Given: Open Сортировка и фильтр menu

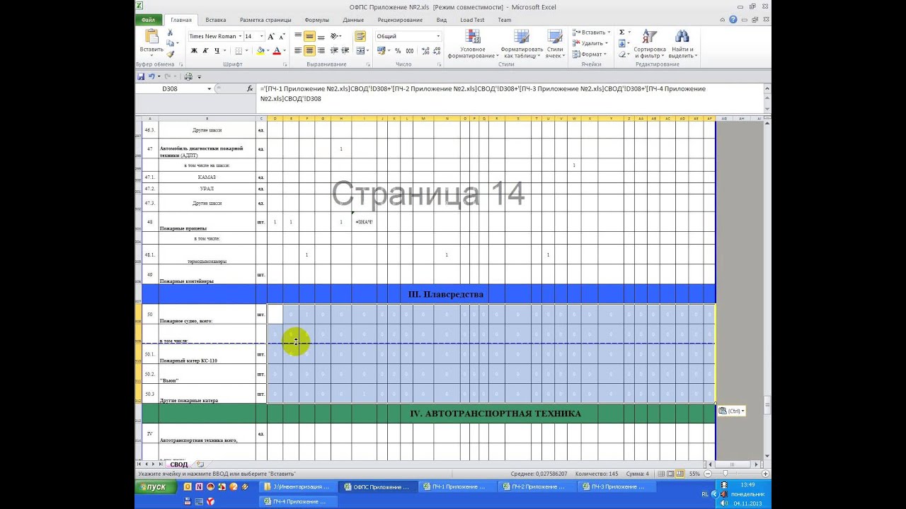Looking at the screenshot, I should click(x=650, y=44).
